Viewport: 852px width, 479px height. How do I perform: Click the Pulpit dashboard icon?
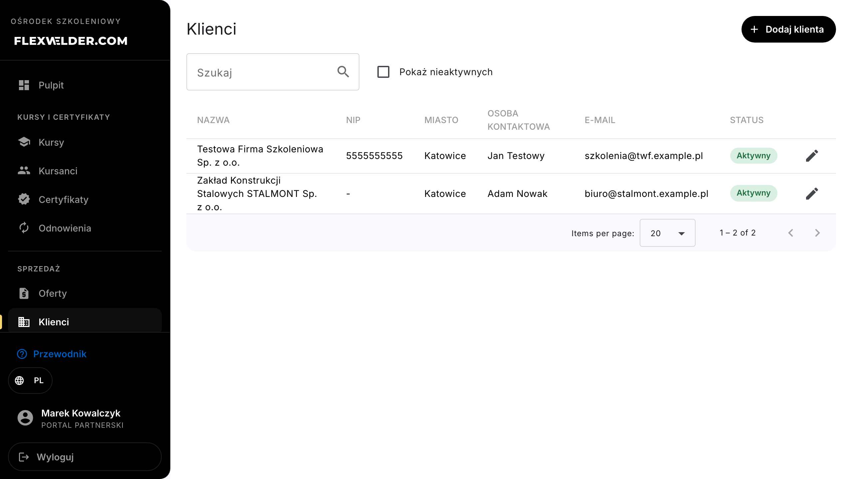[x=24, y=85]
